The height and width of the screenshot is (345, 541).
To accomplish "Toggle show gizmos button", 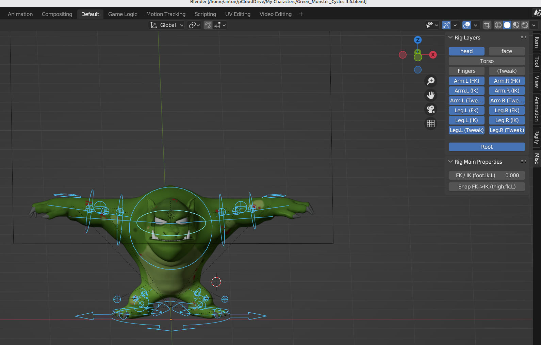I will point(446,25).
